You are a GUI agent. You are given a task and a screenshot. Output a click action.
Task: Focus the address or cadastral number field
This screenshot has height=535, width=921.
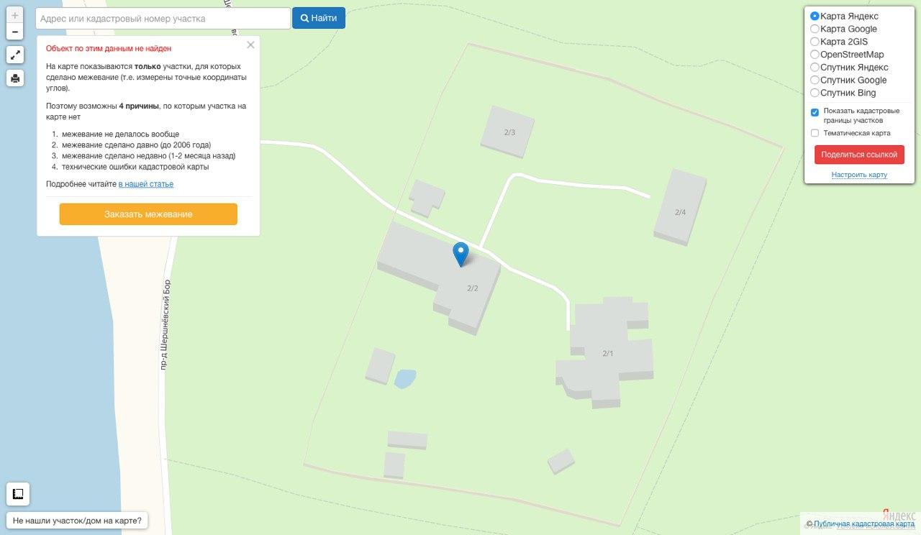(163, 18)
